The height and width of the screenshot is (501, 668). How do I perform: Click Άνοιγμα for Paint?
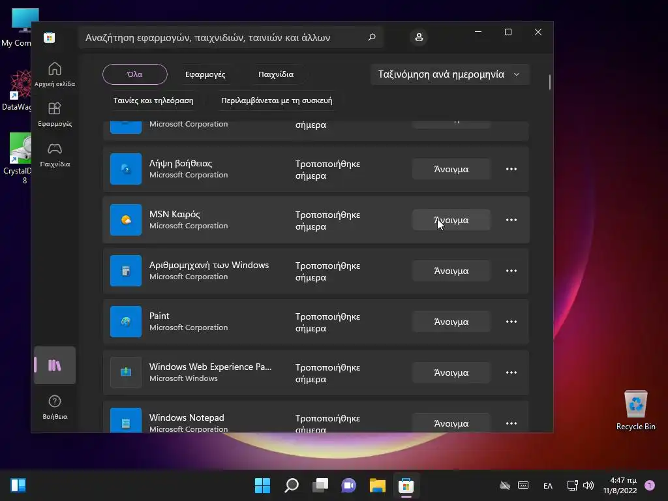(x=451, y=322)
